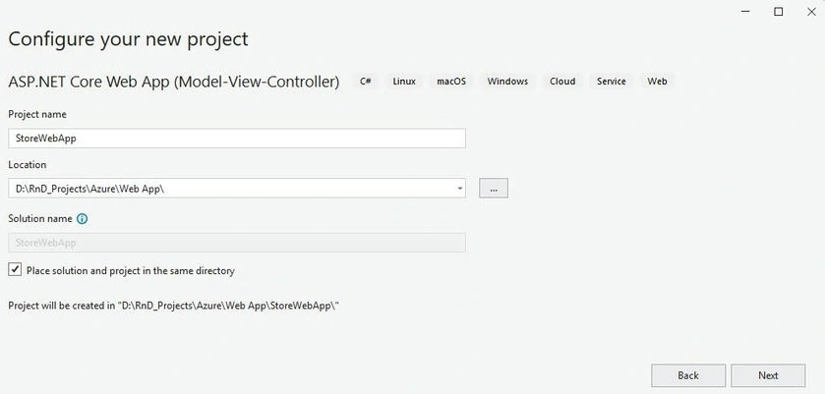Click the Solution name label
Screen dimensions: 825x394
coord(40,218)
